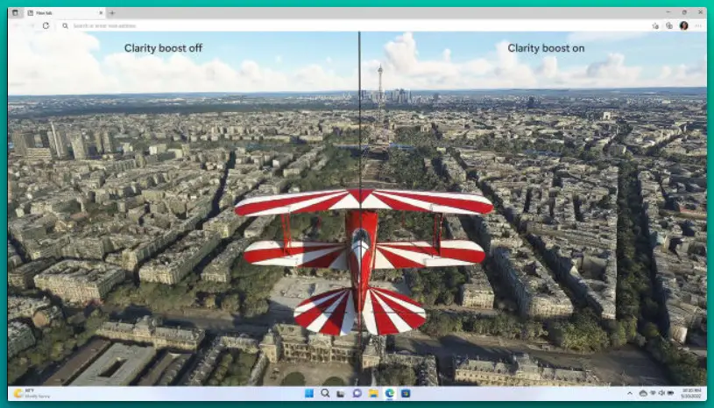
Task: Open a new tab with plus button
Action: [112, 13]
